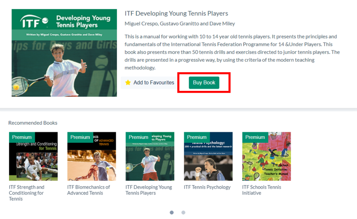Click authors line Miguel Crespo, Gustavo Granitto
The height and width of the screenshot is (219, 357).
(x=180, y=24)
